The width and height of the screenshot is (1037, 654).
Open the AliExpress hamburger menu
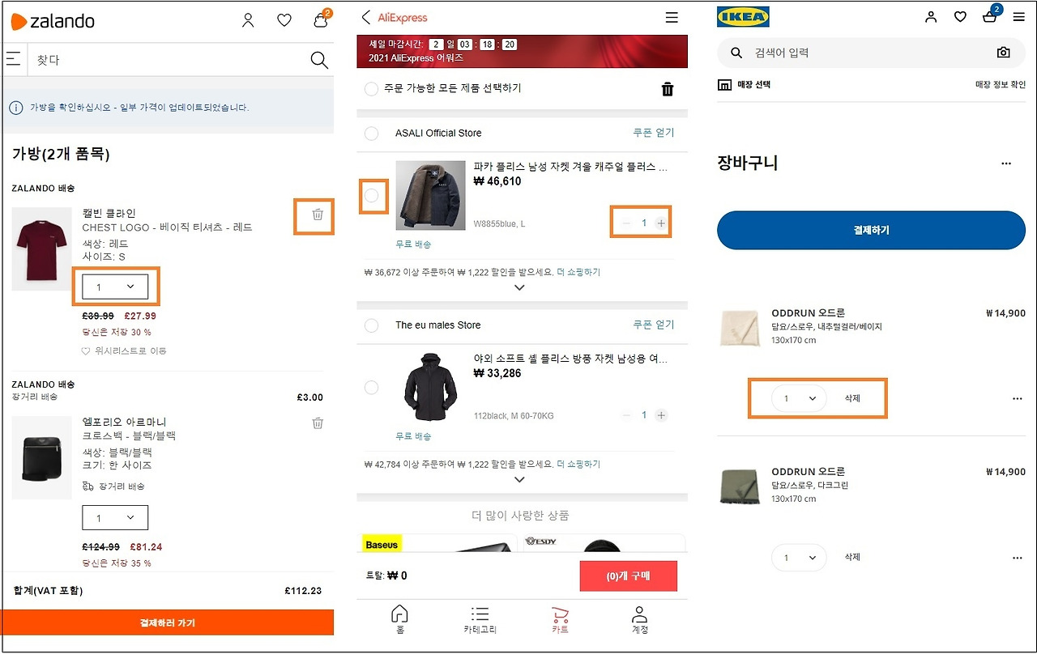click(672, 17)
